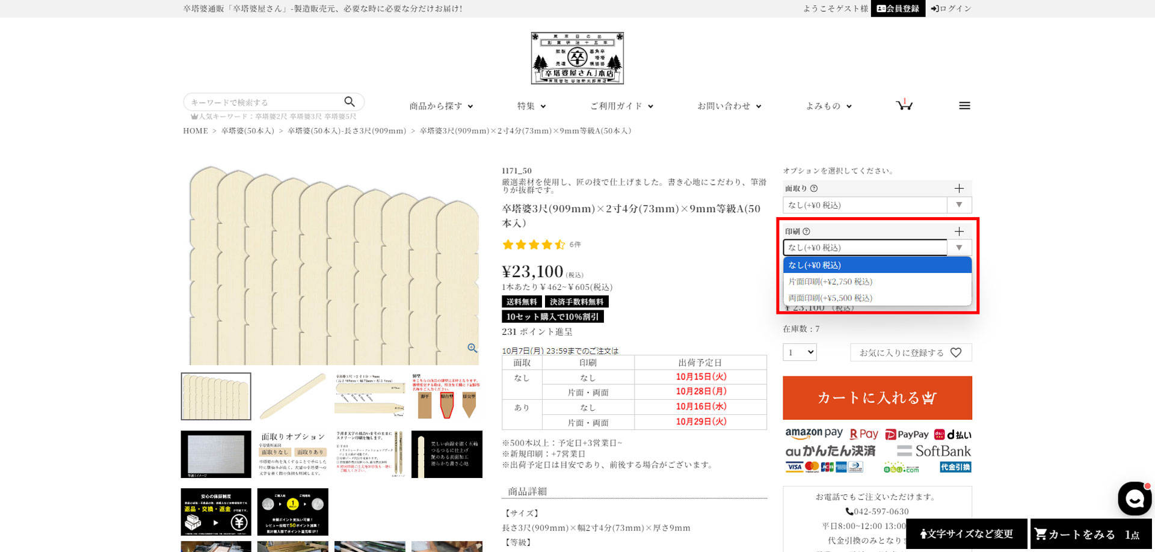Click the R Pay payment logo
This screenshot has height=552, width=1155.
[864, 434]
